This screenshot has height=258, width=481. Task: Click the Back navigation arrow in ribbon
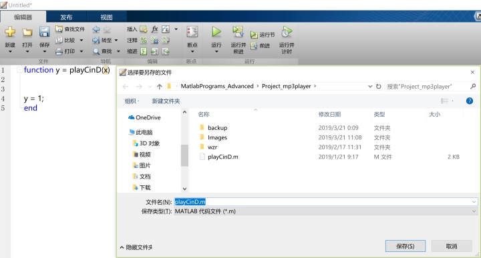[96, 29]
